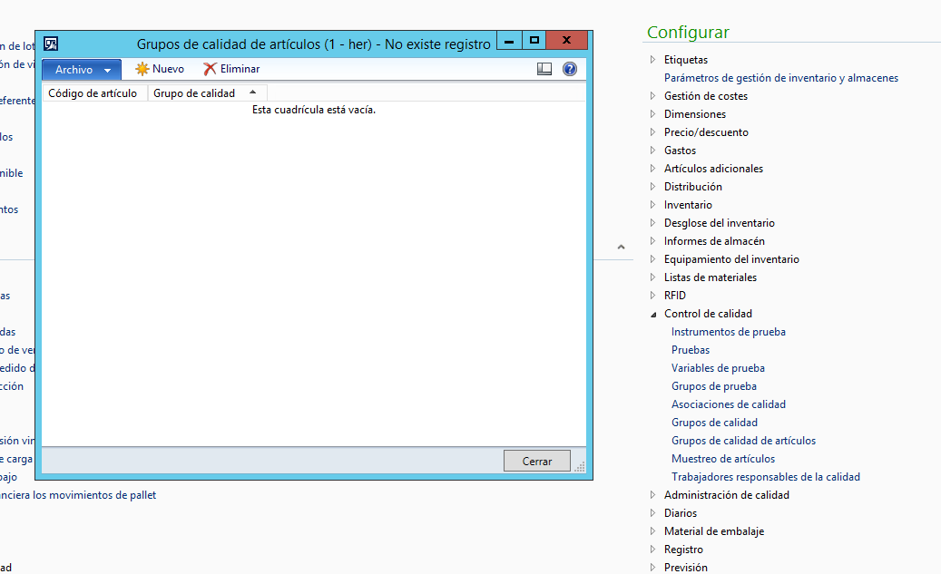Click the window resize grip corner

pyautogui.click(x=580, y=467)
